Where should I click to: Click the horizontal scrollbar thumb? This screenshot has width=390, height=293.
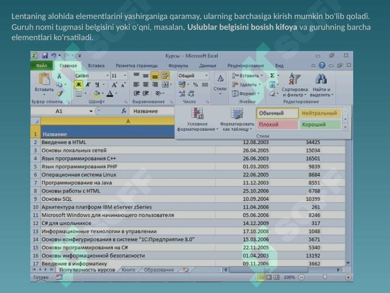(269, 270)
